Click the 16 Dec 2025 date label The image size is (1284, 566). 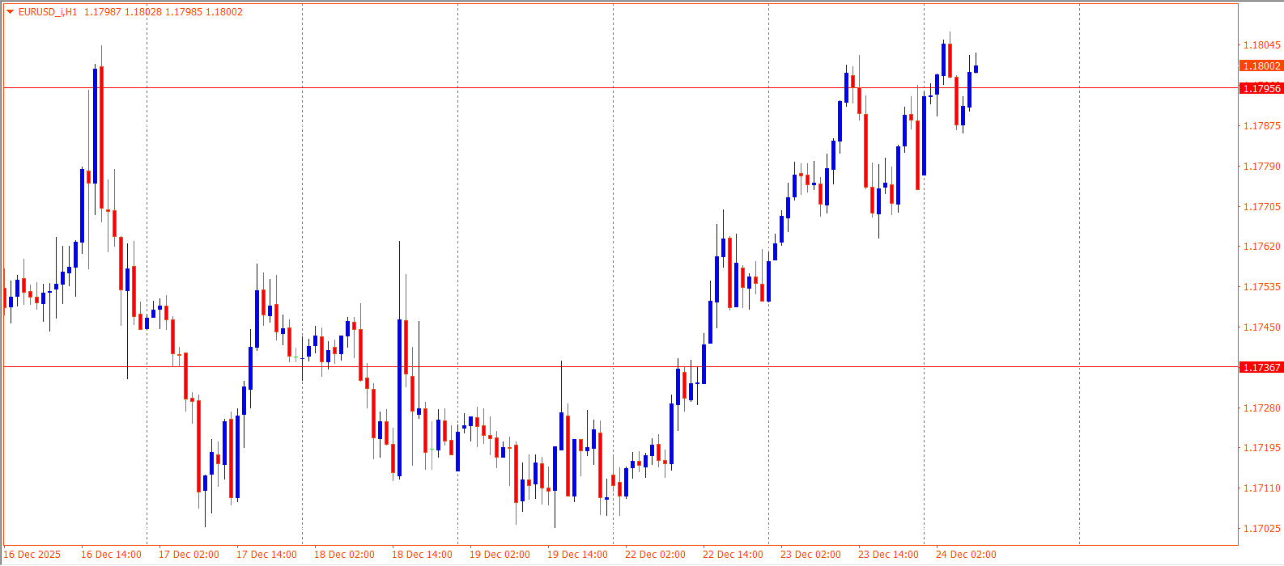tap(32, 555)
